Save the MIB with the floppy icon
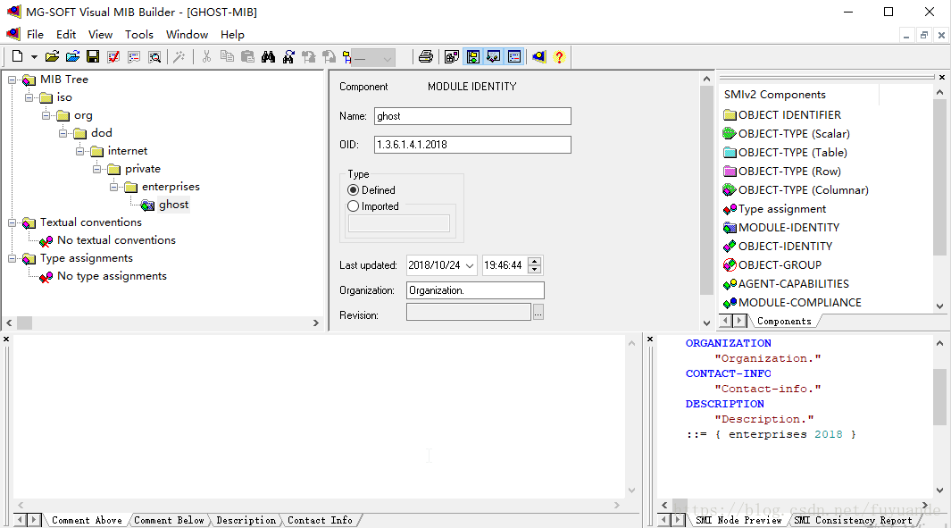The height and width of the screenshot is (528, 951). click(x=93, y=56)
